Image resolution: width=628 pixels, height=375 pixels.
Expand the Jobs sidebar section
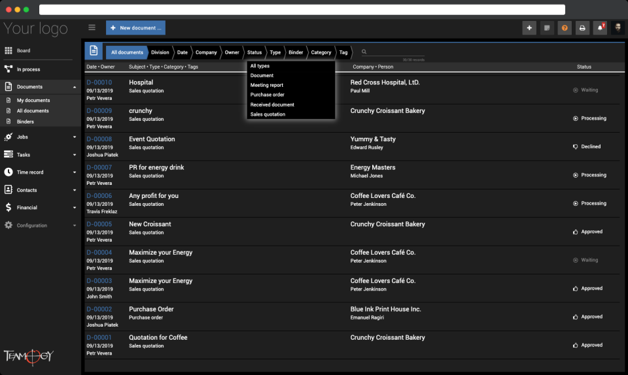75,137
